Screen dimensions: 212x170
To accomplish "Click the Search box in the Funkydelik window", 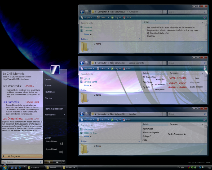I will click(x=188, y=12).
